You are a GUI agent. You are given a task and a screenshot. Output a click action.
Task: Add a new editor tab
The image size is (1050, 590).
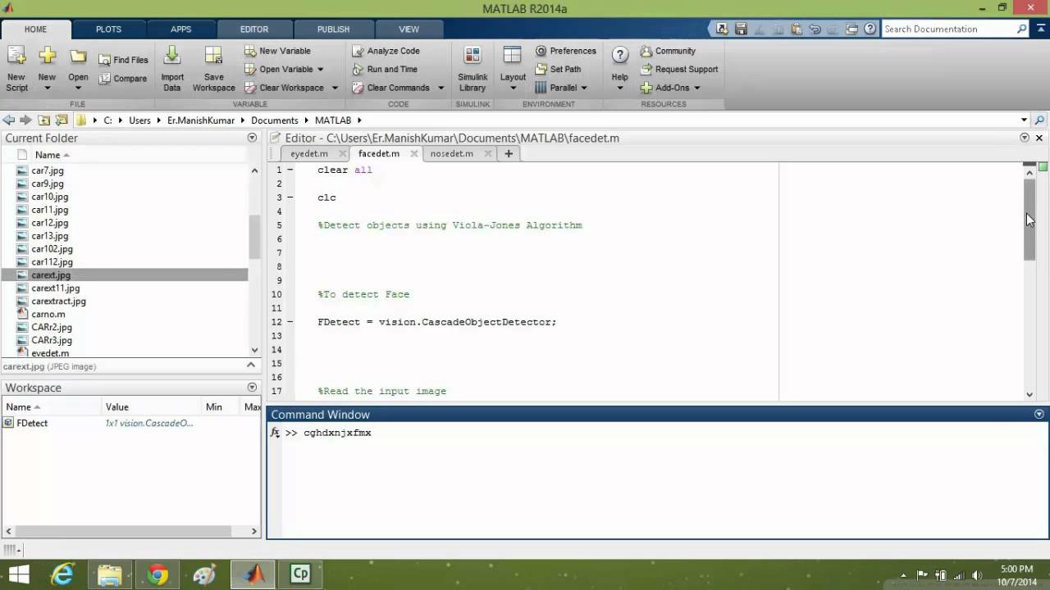click(509, 153)
